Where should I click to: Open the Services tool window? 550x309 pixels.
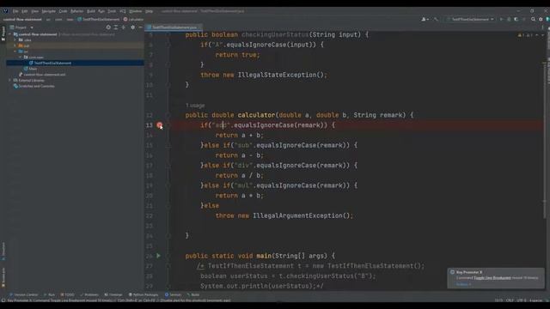tap(173, 294)
